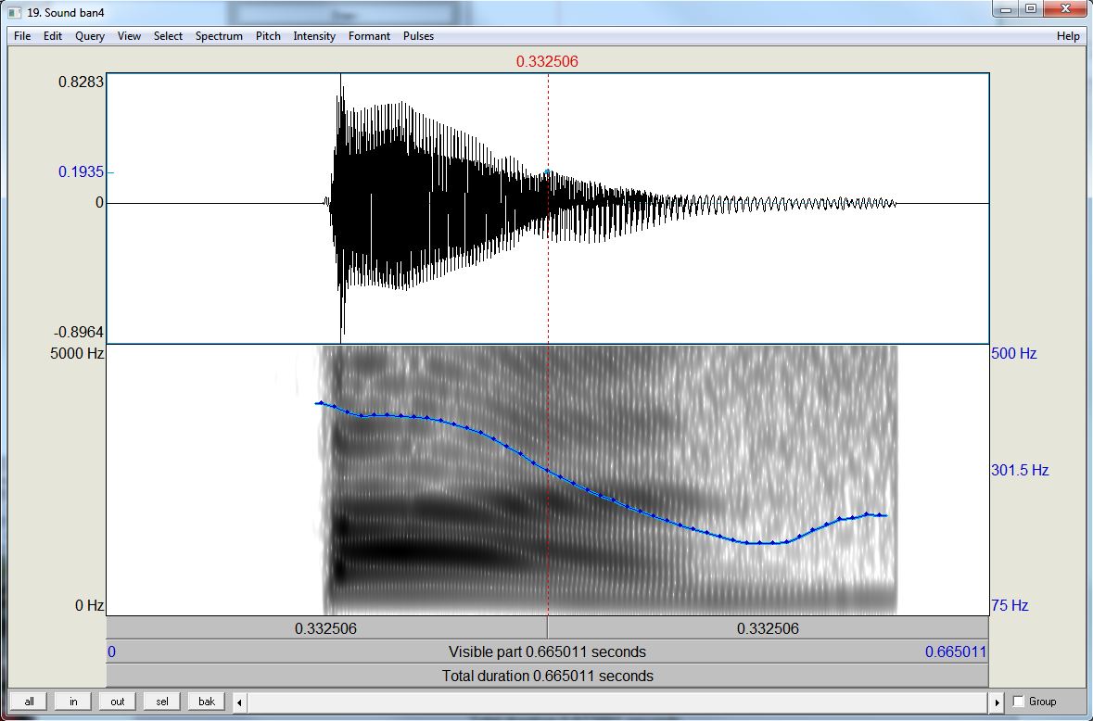This screenshot has width=1093, height=721.
Task: Open the Spectrum menu
Action: tap(219, 36)
